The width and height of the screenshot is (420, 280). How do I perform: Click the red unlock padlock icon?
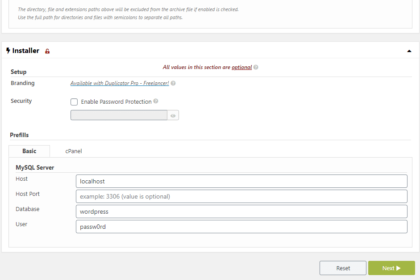(x=47, y=51)
